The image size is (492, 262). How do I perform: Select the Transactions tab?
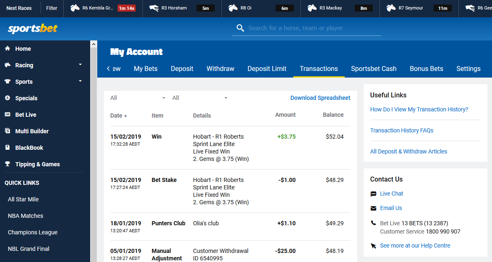[319, 68]
